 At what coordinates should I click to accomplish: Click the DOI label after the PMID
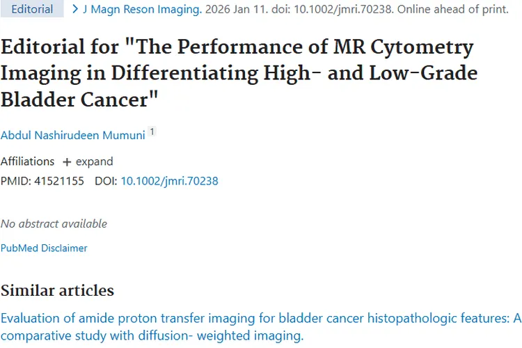click(106, 181)
